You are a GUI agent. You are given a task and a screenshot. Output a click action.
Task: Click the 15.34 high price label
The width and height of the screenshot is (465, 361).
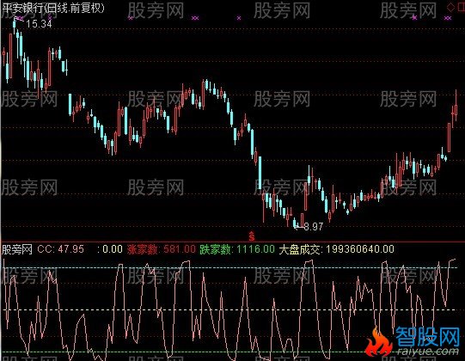(x=39, y=24)
